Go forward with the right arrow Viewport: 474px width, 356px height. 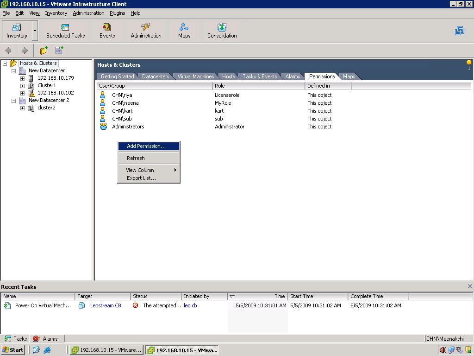[x=25, y=51]
